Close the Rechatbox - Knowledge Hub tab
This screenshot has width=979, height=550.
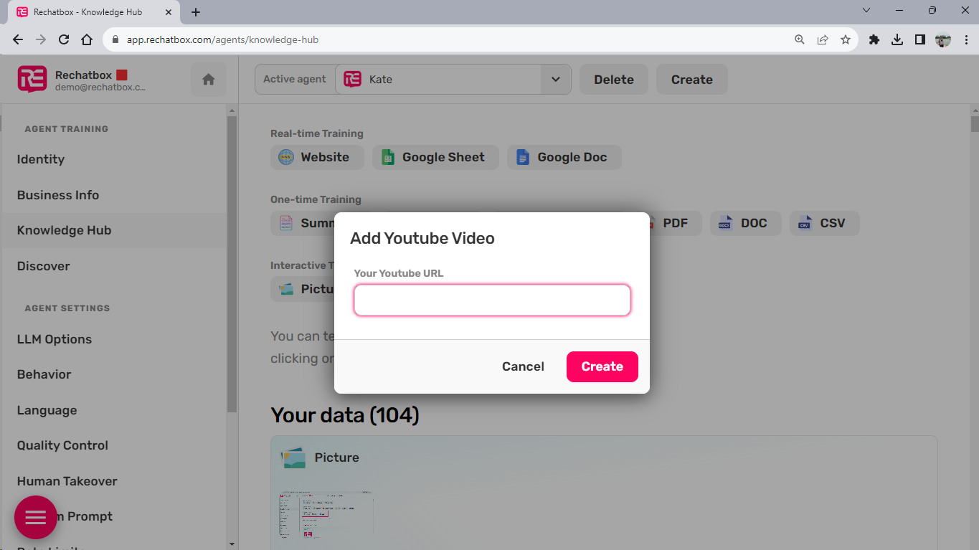coord(168,12)
